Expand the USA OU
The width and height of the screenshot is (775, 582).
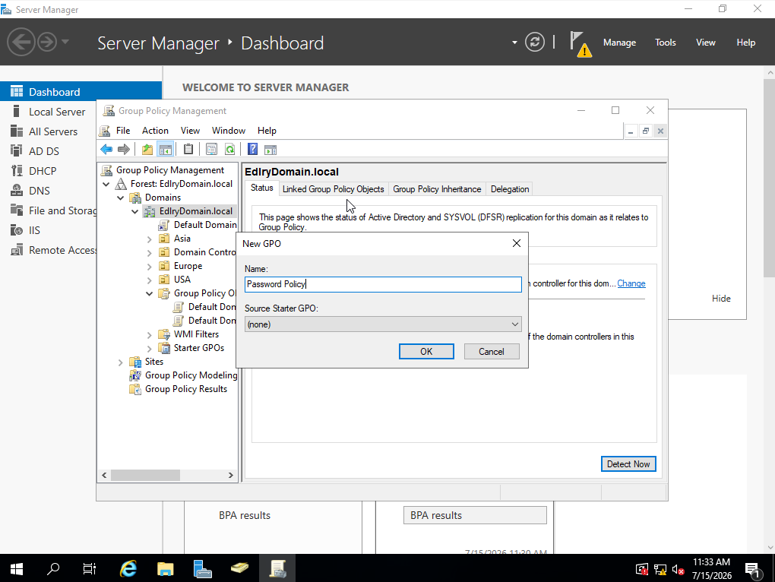point(149,280)
